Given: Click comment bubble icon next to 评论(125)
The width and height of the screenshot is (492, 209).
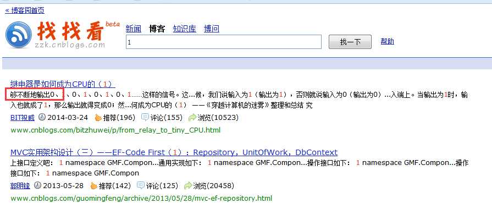Looking at the screenshot, I should tap(141, 185).
